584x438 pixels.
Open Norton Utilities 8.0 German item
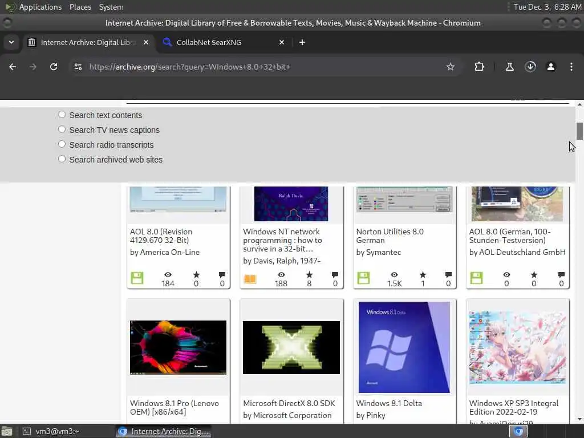(390, 236)
